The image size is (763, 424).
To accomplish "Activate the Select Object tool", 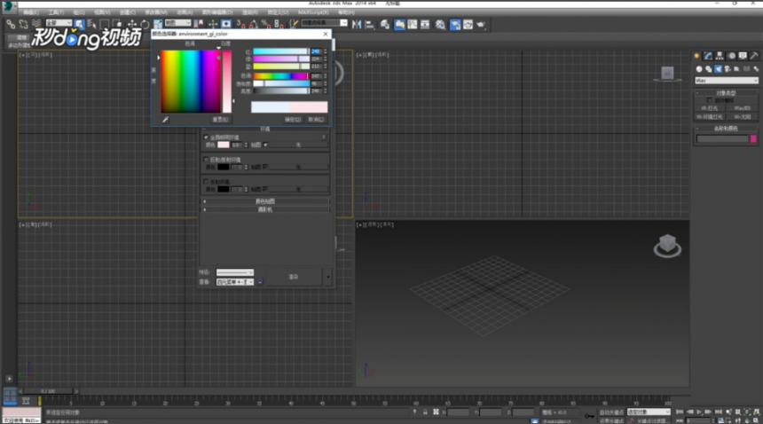I will [79, 24].
